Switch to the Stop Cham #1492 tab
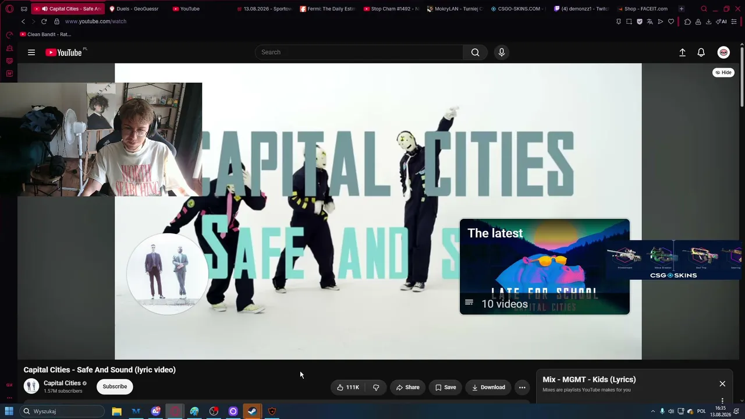 coord(391,9)
